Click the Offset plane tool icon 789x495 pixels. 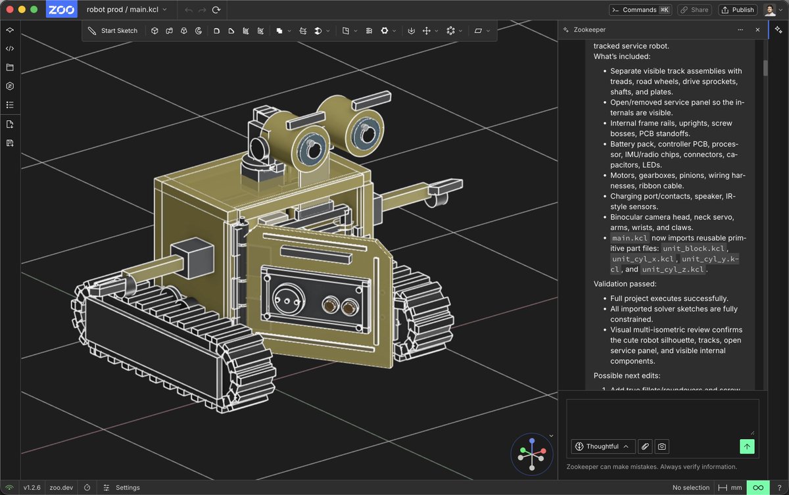(x=346, y=31)
